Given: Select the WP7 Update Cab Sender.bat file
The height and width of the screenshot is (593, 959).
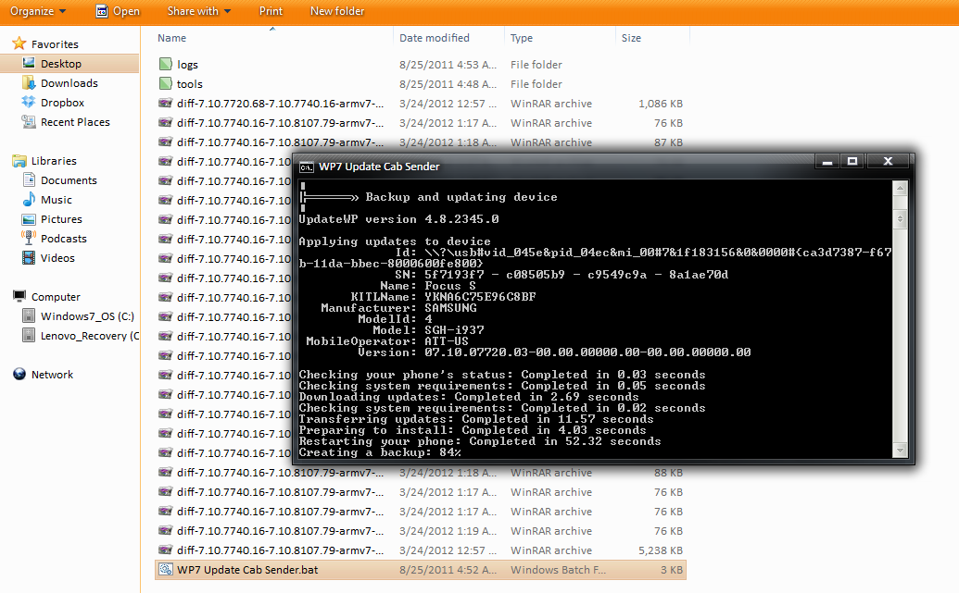Looking at the screenshot, I should [x=420, y=570].
